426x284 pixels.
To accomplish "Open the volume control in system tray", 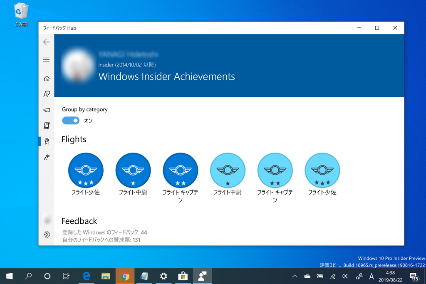I will point(345,276).
